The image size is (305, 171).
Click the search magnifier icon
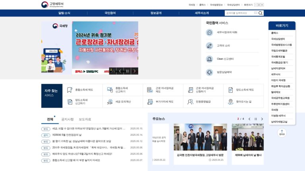(x=261, y=13)
